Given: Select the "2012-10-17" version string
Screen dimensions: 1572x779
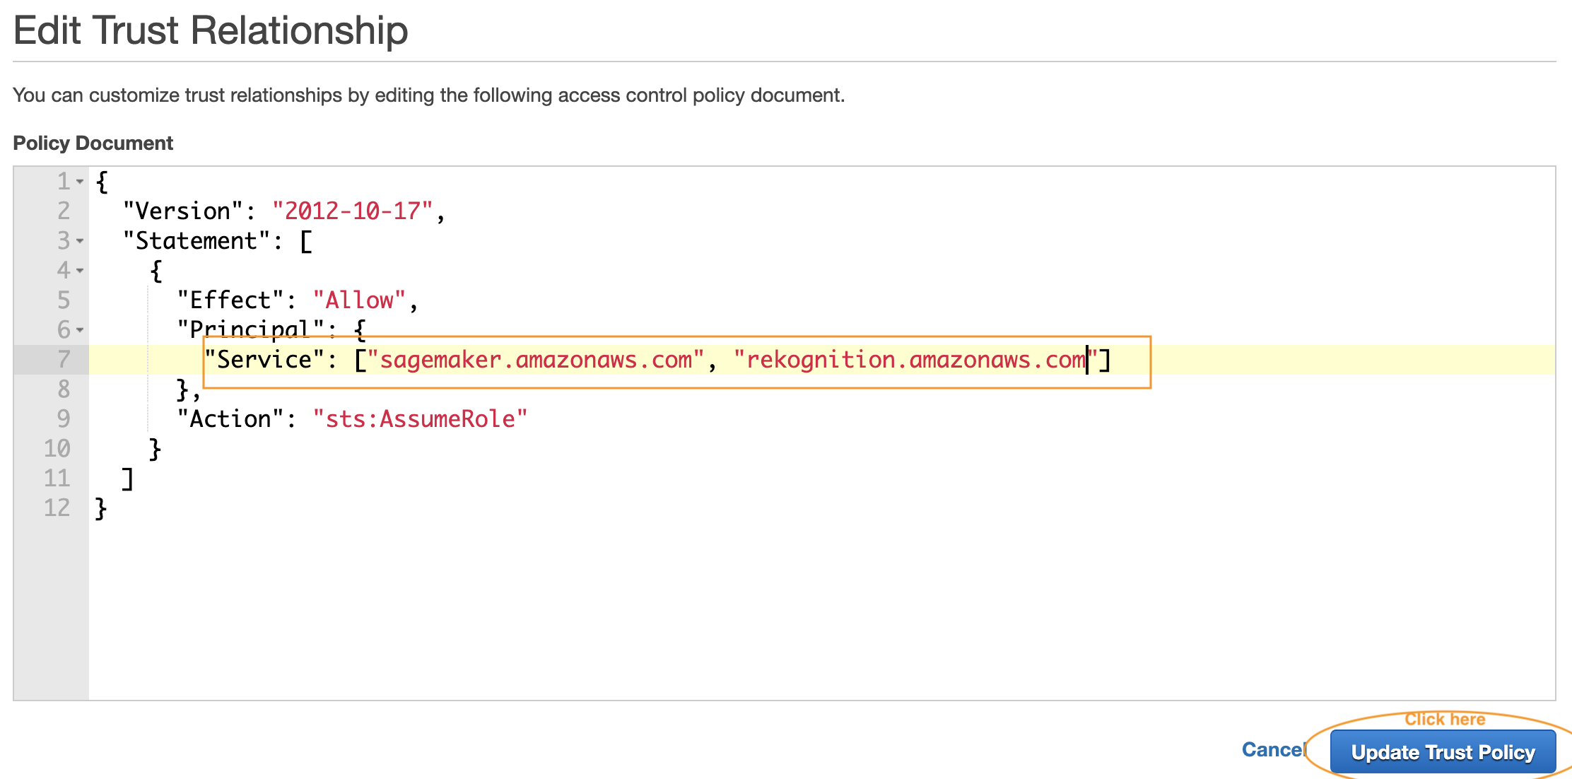Looking at the screenshot, I should tap(352, 211).
